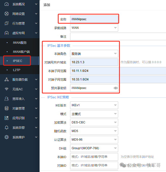166x172 pixels.
Task: Click the 系统概况 dashboard gauge icon
Action: pos(7,4)
